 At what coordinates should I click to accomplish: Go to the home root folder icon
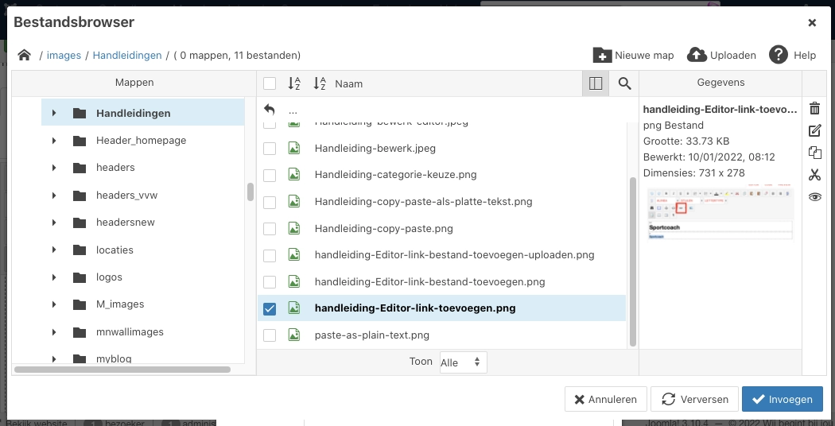[x=24, y=55]
